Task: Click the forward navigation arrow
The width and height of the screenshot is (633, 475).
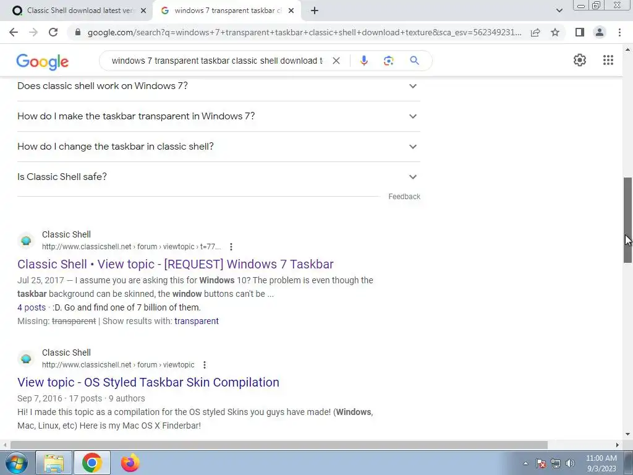Action: point(33,32)
